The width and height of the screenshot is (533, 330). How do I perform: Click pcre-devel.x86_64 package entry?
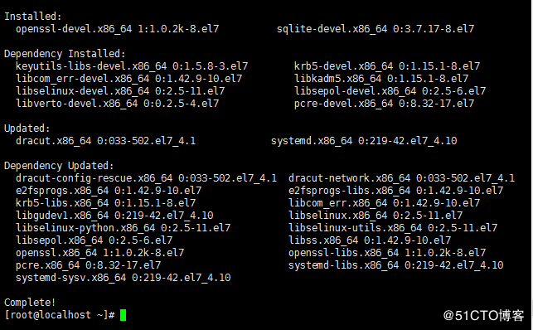384,104
